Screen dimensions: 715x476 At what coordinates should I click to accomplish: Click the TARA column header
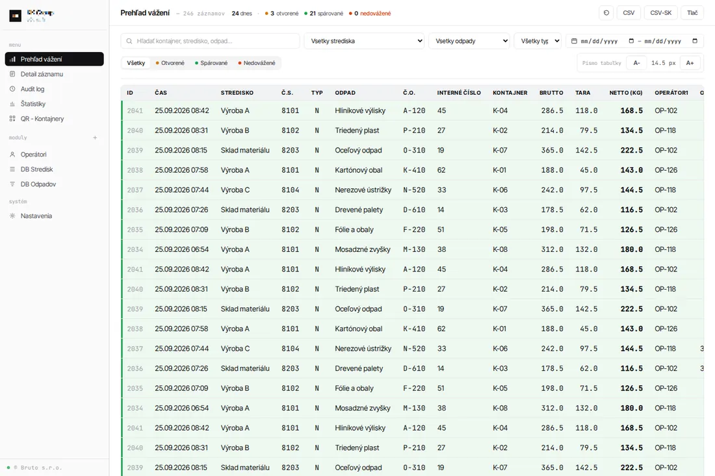tap(583, 92)
